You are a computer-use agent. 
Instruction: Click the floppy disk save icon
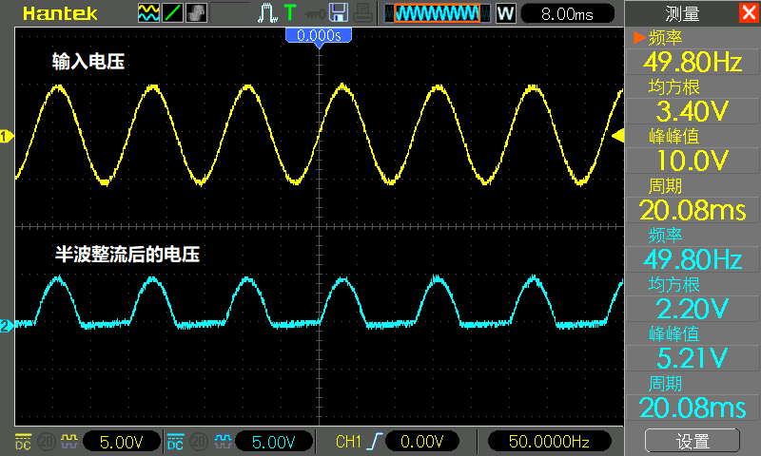(339, 13)
